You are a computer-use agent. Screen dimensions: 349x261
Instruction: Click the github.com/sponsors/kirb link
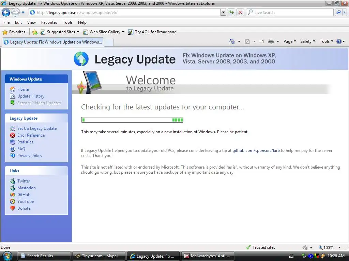click(x=256, y=151)
